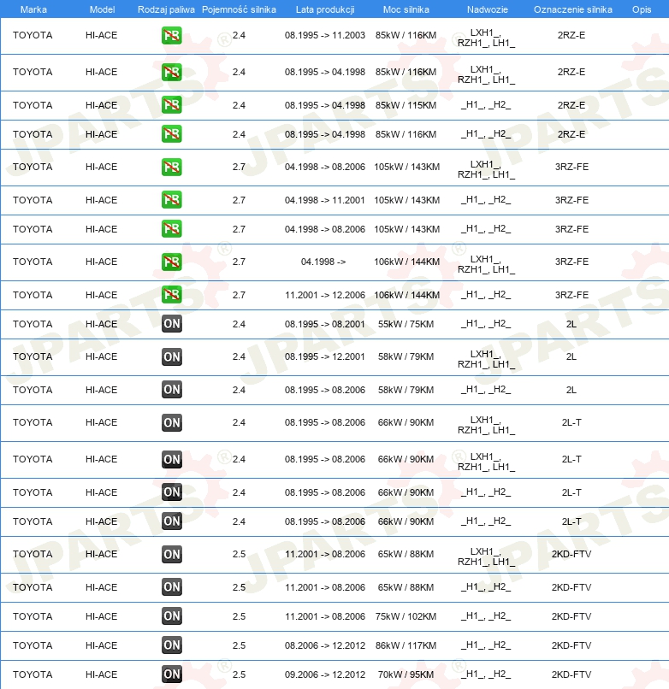Click the Oznaczenie silnika column header
669x689 pixels.
click(572, 9)
